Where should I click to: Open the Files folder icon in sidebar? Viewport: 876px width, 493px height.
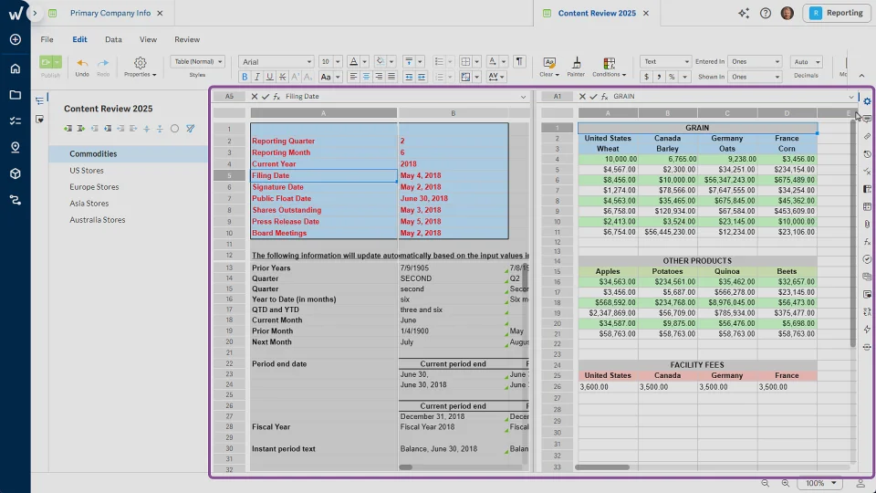(15, 95)
